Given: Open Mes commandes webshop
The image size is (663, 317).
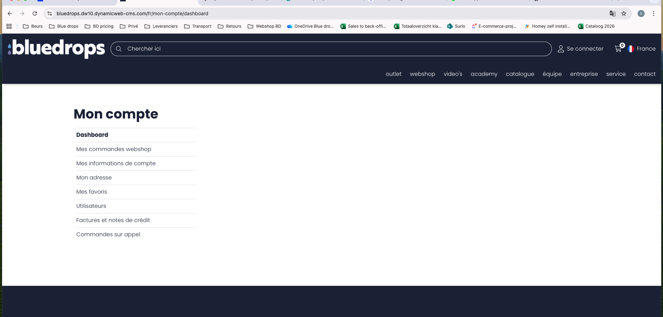Looking at the screenshot, I should tap(114, 149).
